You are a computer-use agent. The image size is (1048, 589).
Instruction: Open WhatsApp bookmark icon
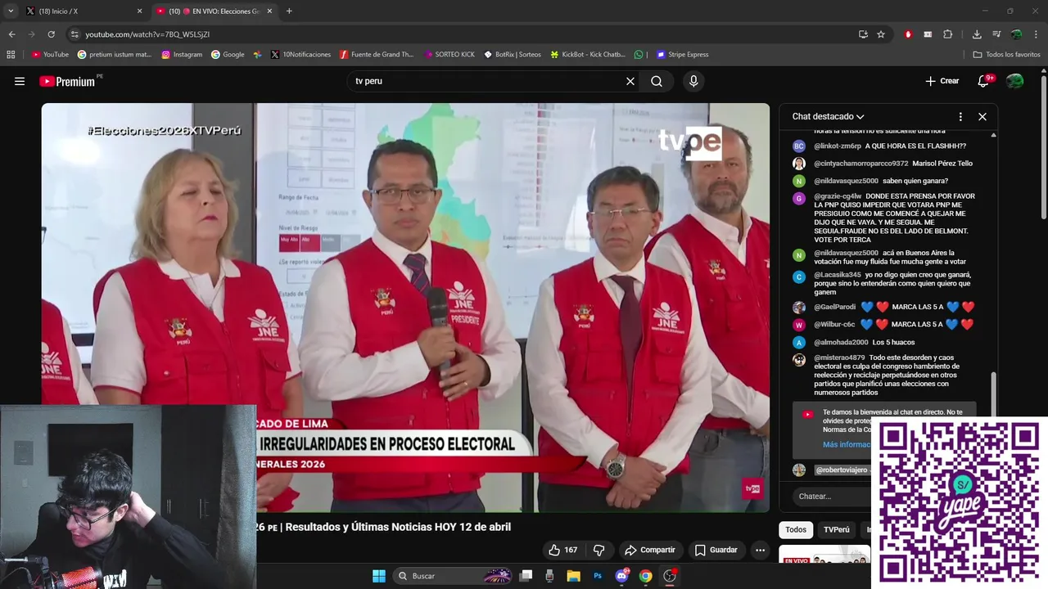(639, 55)
